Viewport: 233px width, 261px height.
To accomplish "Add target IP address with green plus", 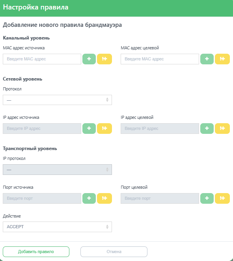I will 207,128.
